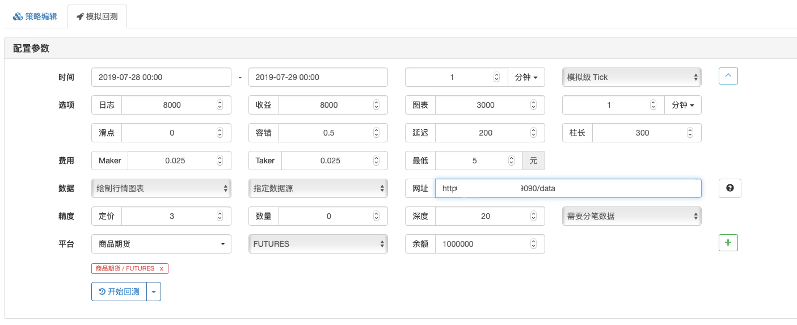Open the 商品期货 platform dropdown

[x=161, y=244]
